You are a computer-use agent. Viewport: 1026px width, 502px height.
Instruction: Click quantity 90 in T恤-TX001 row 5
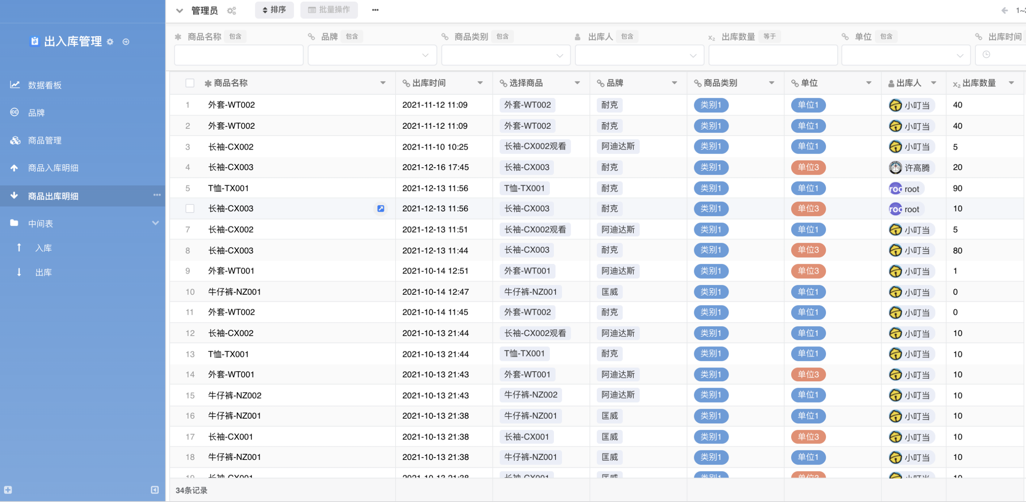point(957,188)
